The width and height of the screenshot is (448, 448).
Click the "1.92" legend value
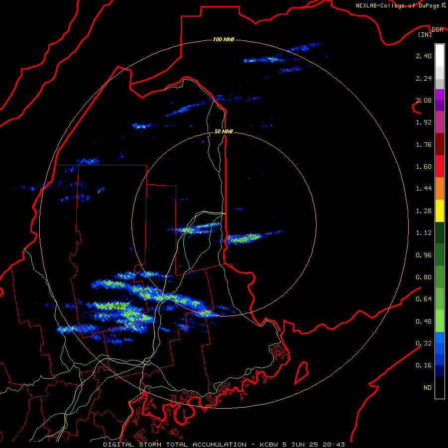click(x=424, y=122)
